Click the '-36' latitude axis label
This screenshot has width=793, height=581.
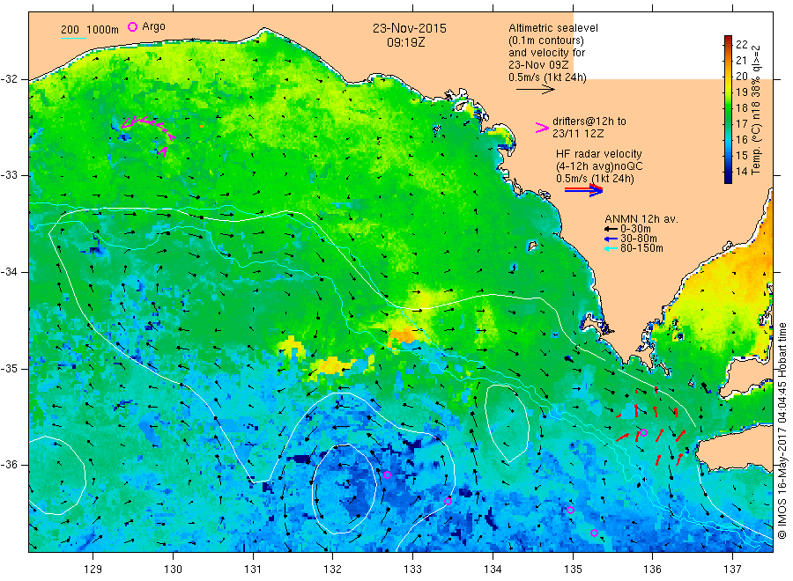[9, 465]
